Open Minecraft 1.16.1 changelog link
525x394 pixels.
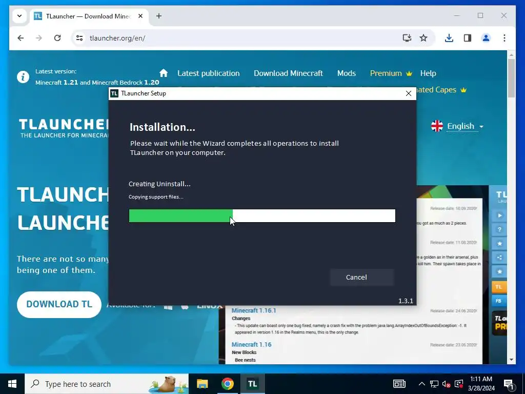tap(254, 310)
